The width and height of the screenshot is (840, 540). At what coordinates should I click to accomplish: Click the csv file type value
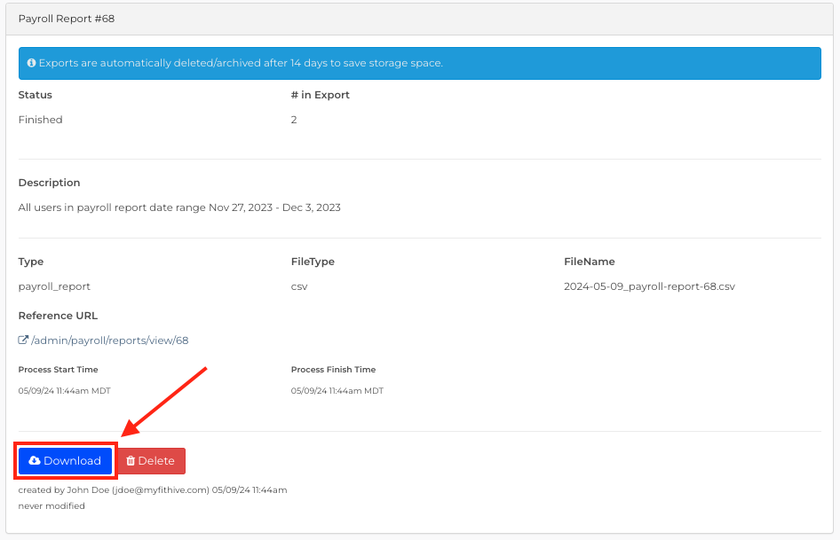click(299, 286)
